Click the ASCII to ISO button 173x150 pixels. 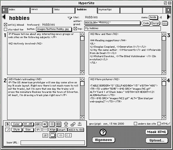coord(76,130)
